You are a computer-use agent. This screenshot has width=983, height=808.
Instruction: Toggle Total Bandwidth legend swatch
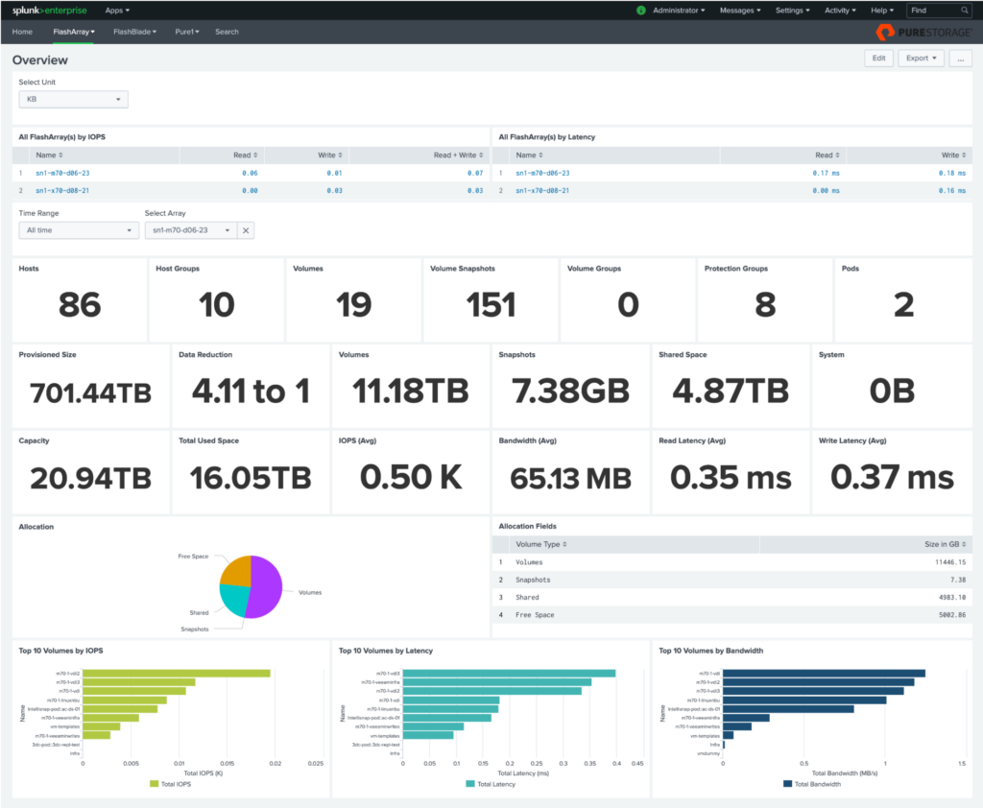click(787, 784)
